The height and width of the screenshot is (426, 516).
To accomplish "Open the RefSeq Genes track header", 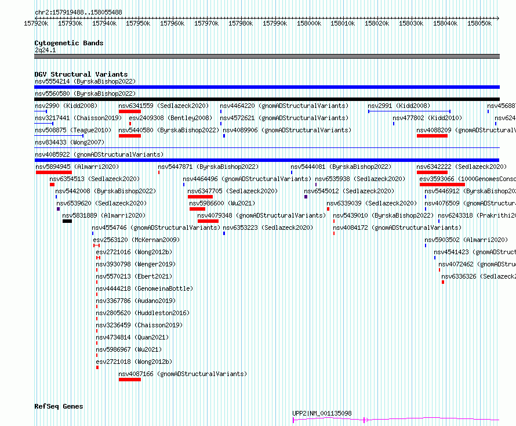I will coord(59,406).
